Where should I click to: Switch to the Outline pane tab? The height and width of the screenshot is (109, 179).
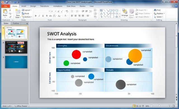click(x=16, y=23)
